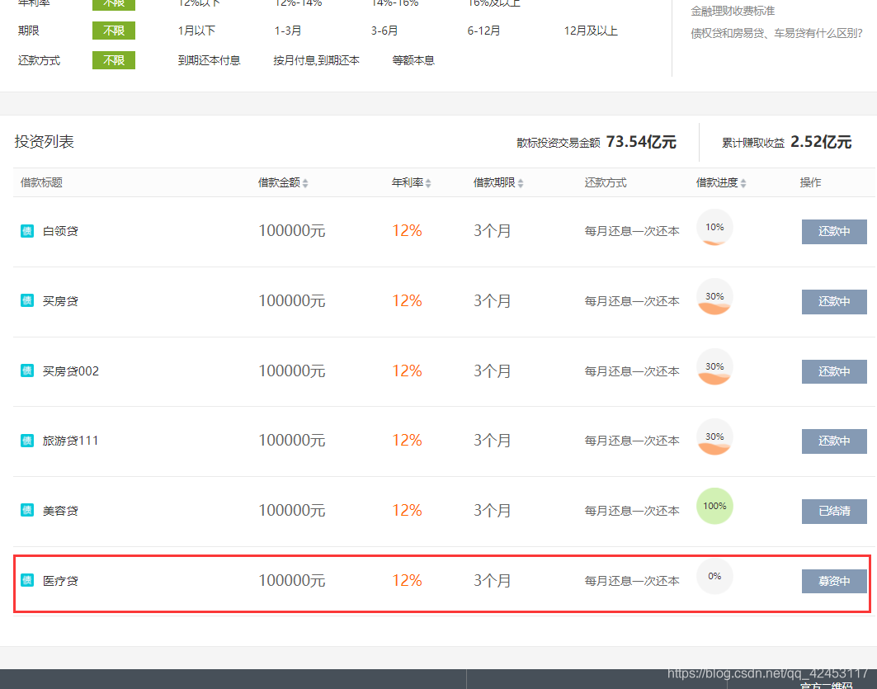Click the 债 icon beside 买房贷
Screen dimensions: 877x689
coord(27,301)
